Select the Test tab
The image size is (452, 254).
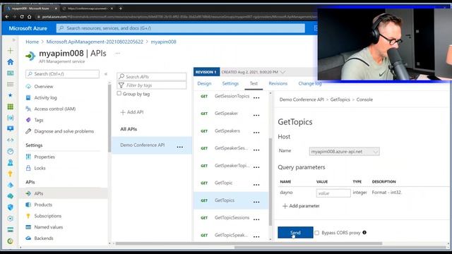tap(254, 83)
